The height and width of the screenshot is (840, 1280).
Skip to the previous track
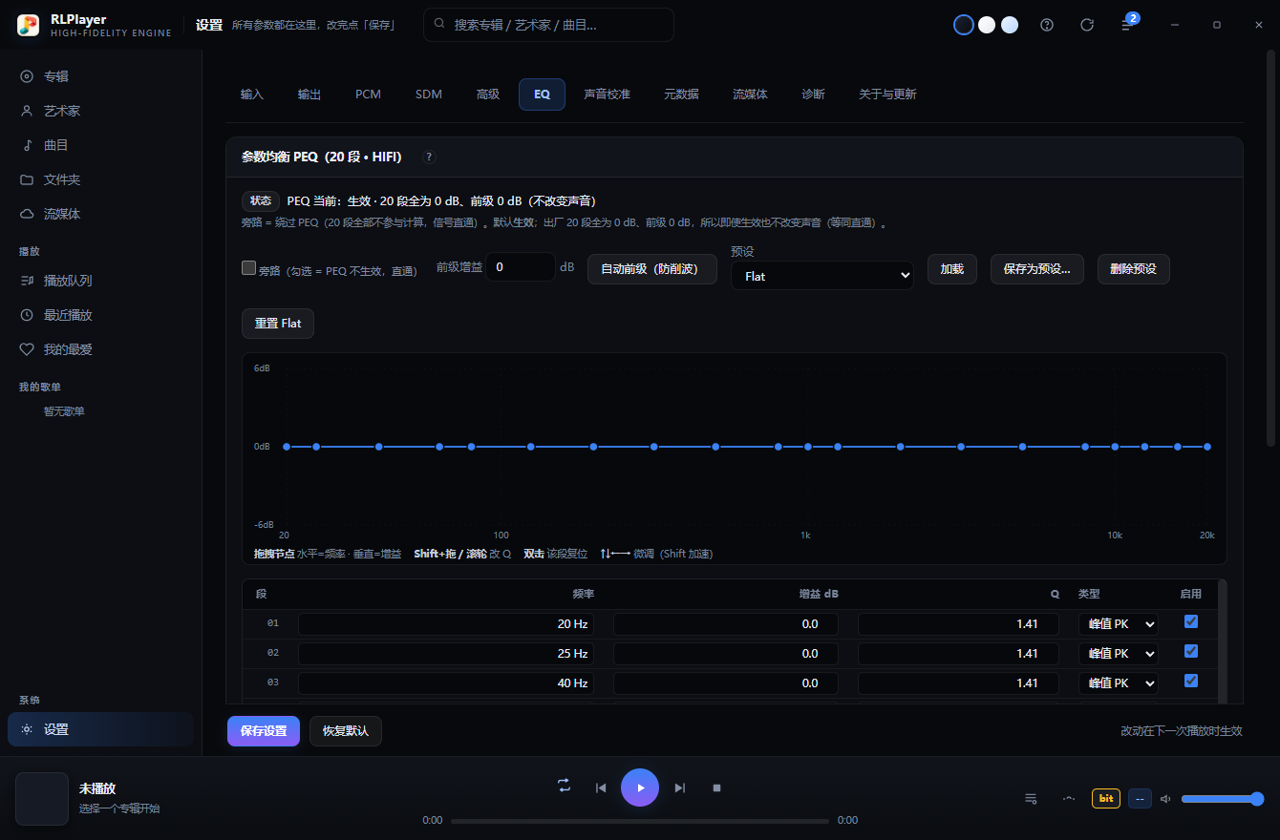[601, 787]
